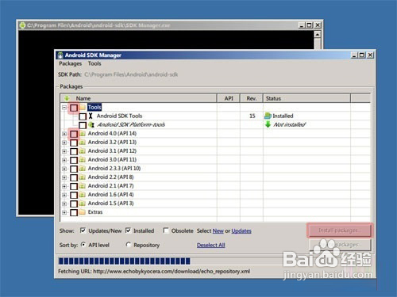The width and height of the screenshot is (397, 297).
Task: Click the Android SDK Manager title bar icon
Action: (x=60, y=55)
